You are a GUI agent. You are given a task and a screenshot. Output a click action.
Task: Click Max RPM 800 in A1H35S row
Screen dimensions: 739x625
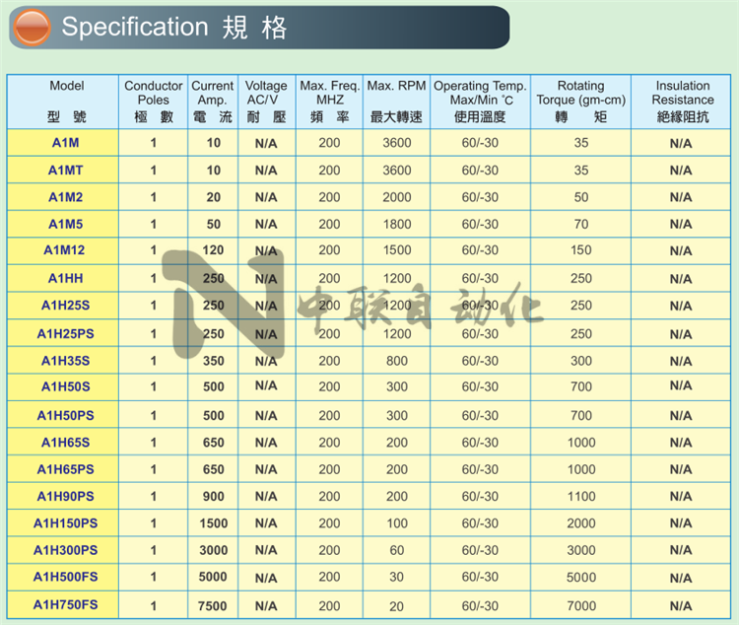tap(397, 361)
